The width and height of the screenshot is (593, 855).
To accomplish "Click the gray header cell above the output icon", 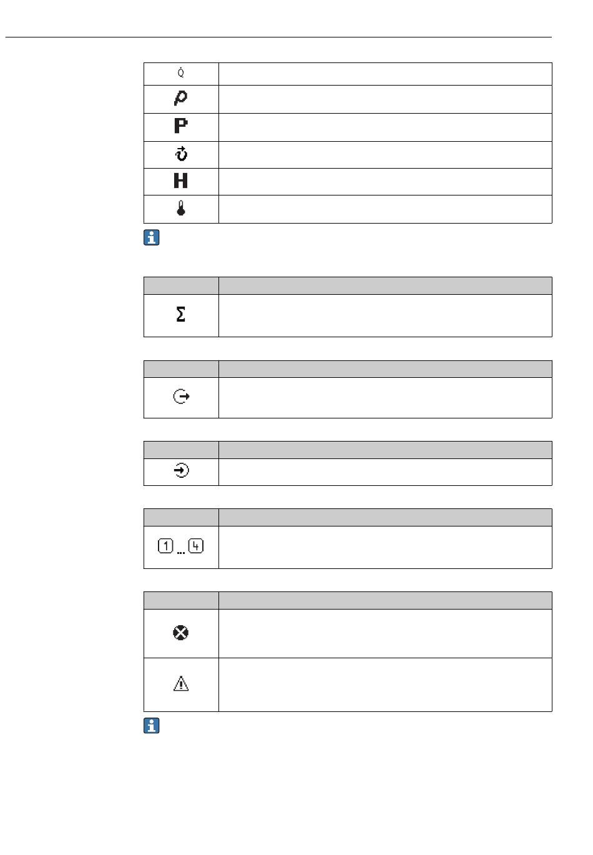I will 182,368.
